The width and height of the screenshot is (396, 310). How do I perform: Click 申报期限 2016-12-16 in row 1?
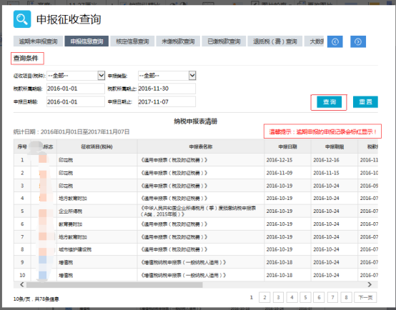point(326,160)
